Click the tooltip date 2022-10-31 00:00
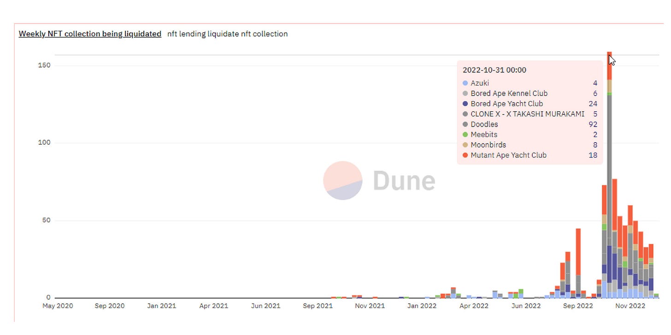The height and width of the screenshot is (335, 671). (494, 70)
